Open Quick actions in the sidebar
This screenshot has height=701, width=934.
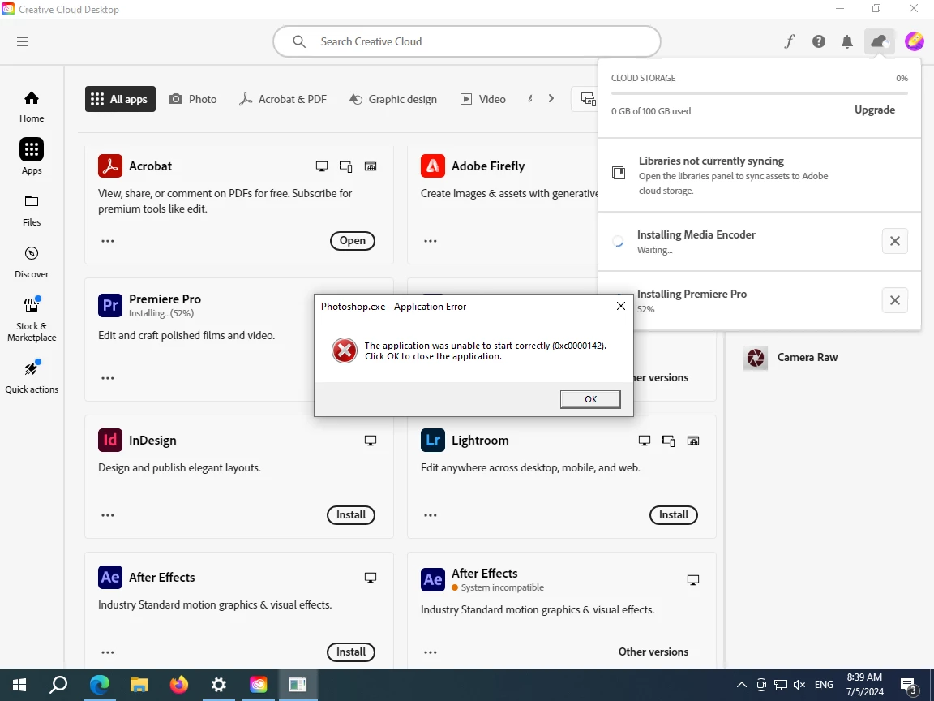[32, 377]
